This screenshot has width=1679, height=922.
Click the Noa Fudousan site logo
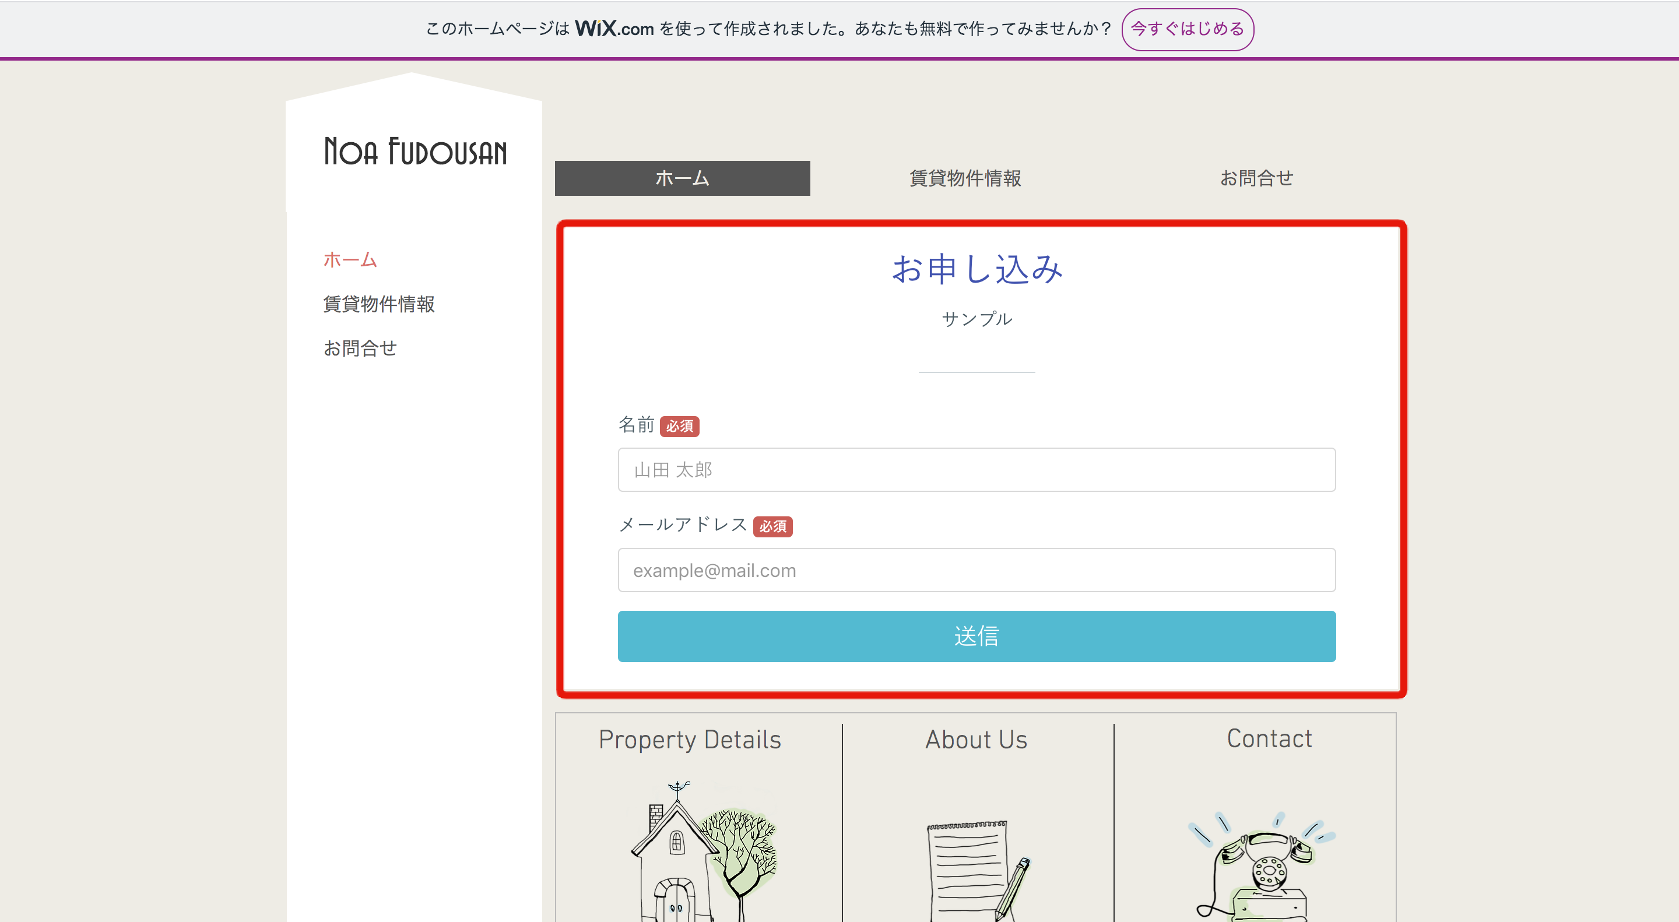point(415,151)
